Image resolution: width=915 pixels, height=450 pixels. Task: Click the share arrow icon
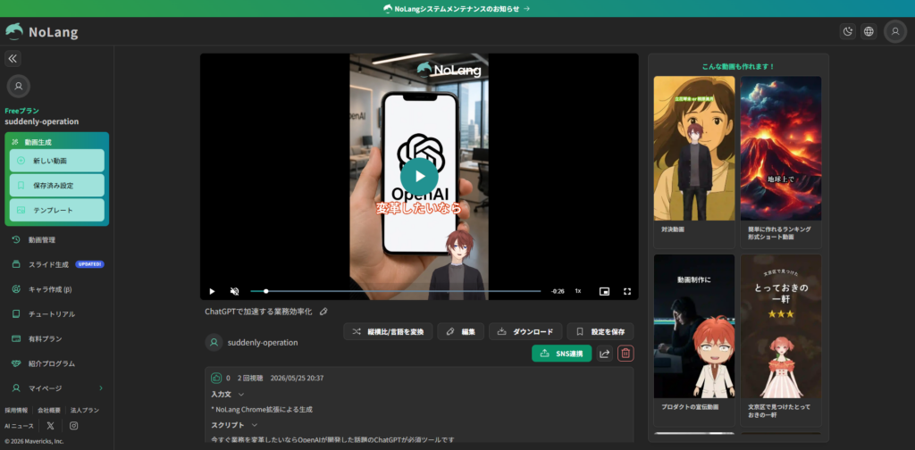(x=605, y=354)
